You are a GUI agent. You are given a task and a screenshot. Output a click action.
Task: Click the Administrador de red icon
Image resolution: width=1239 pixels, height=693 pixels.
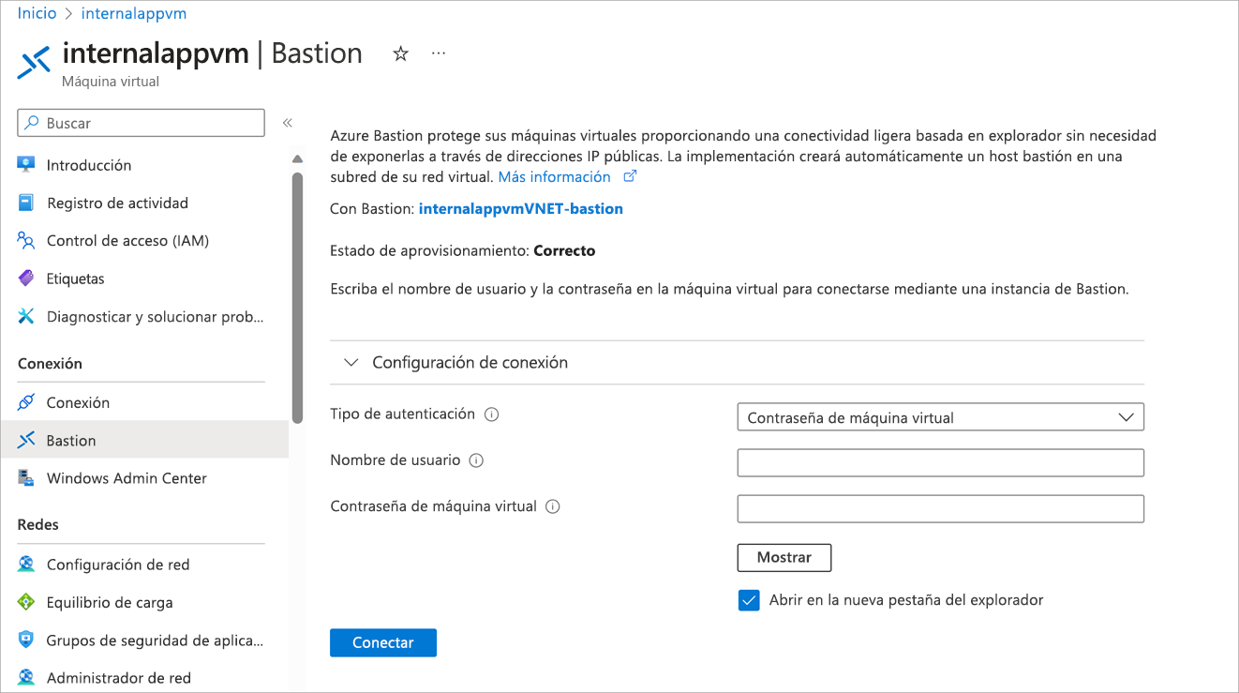tap(26, 677)
